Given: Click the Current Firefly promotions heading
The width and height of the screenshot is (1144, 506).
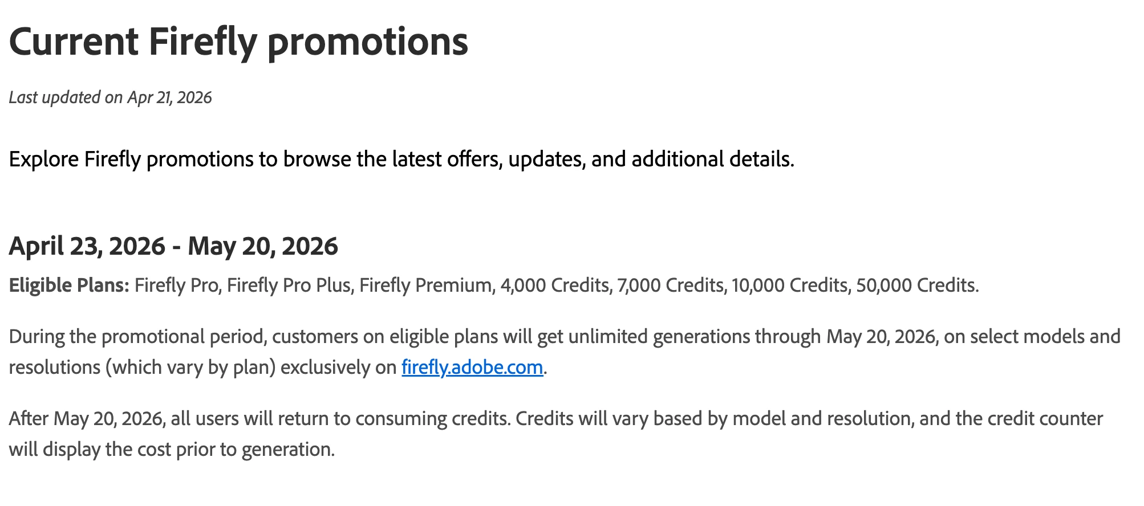Looking at the screenshot, I should tap(238, 43).
